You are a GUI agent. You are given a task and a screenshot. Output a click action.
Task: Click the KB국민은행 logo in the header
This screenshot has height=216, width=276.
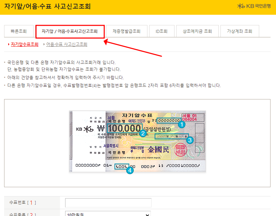point(254,6)
